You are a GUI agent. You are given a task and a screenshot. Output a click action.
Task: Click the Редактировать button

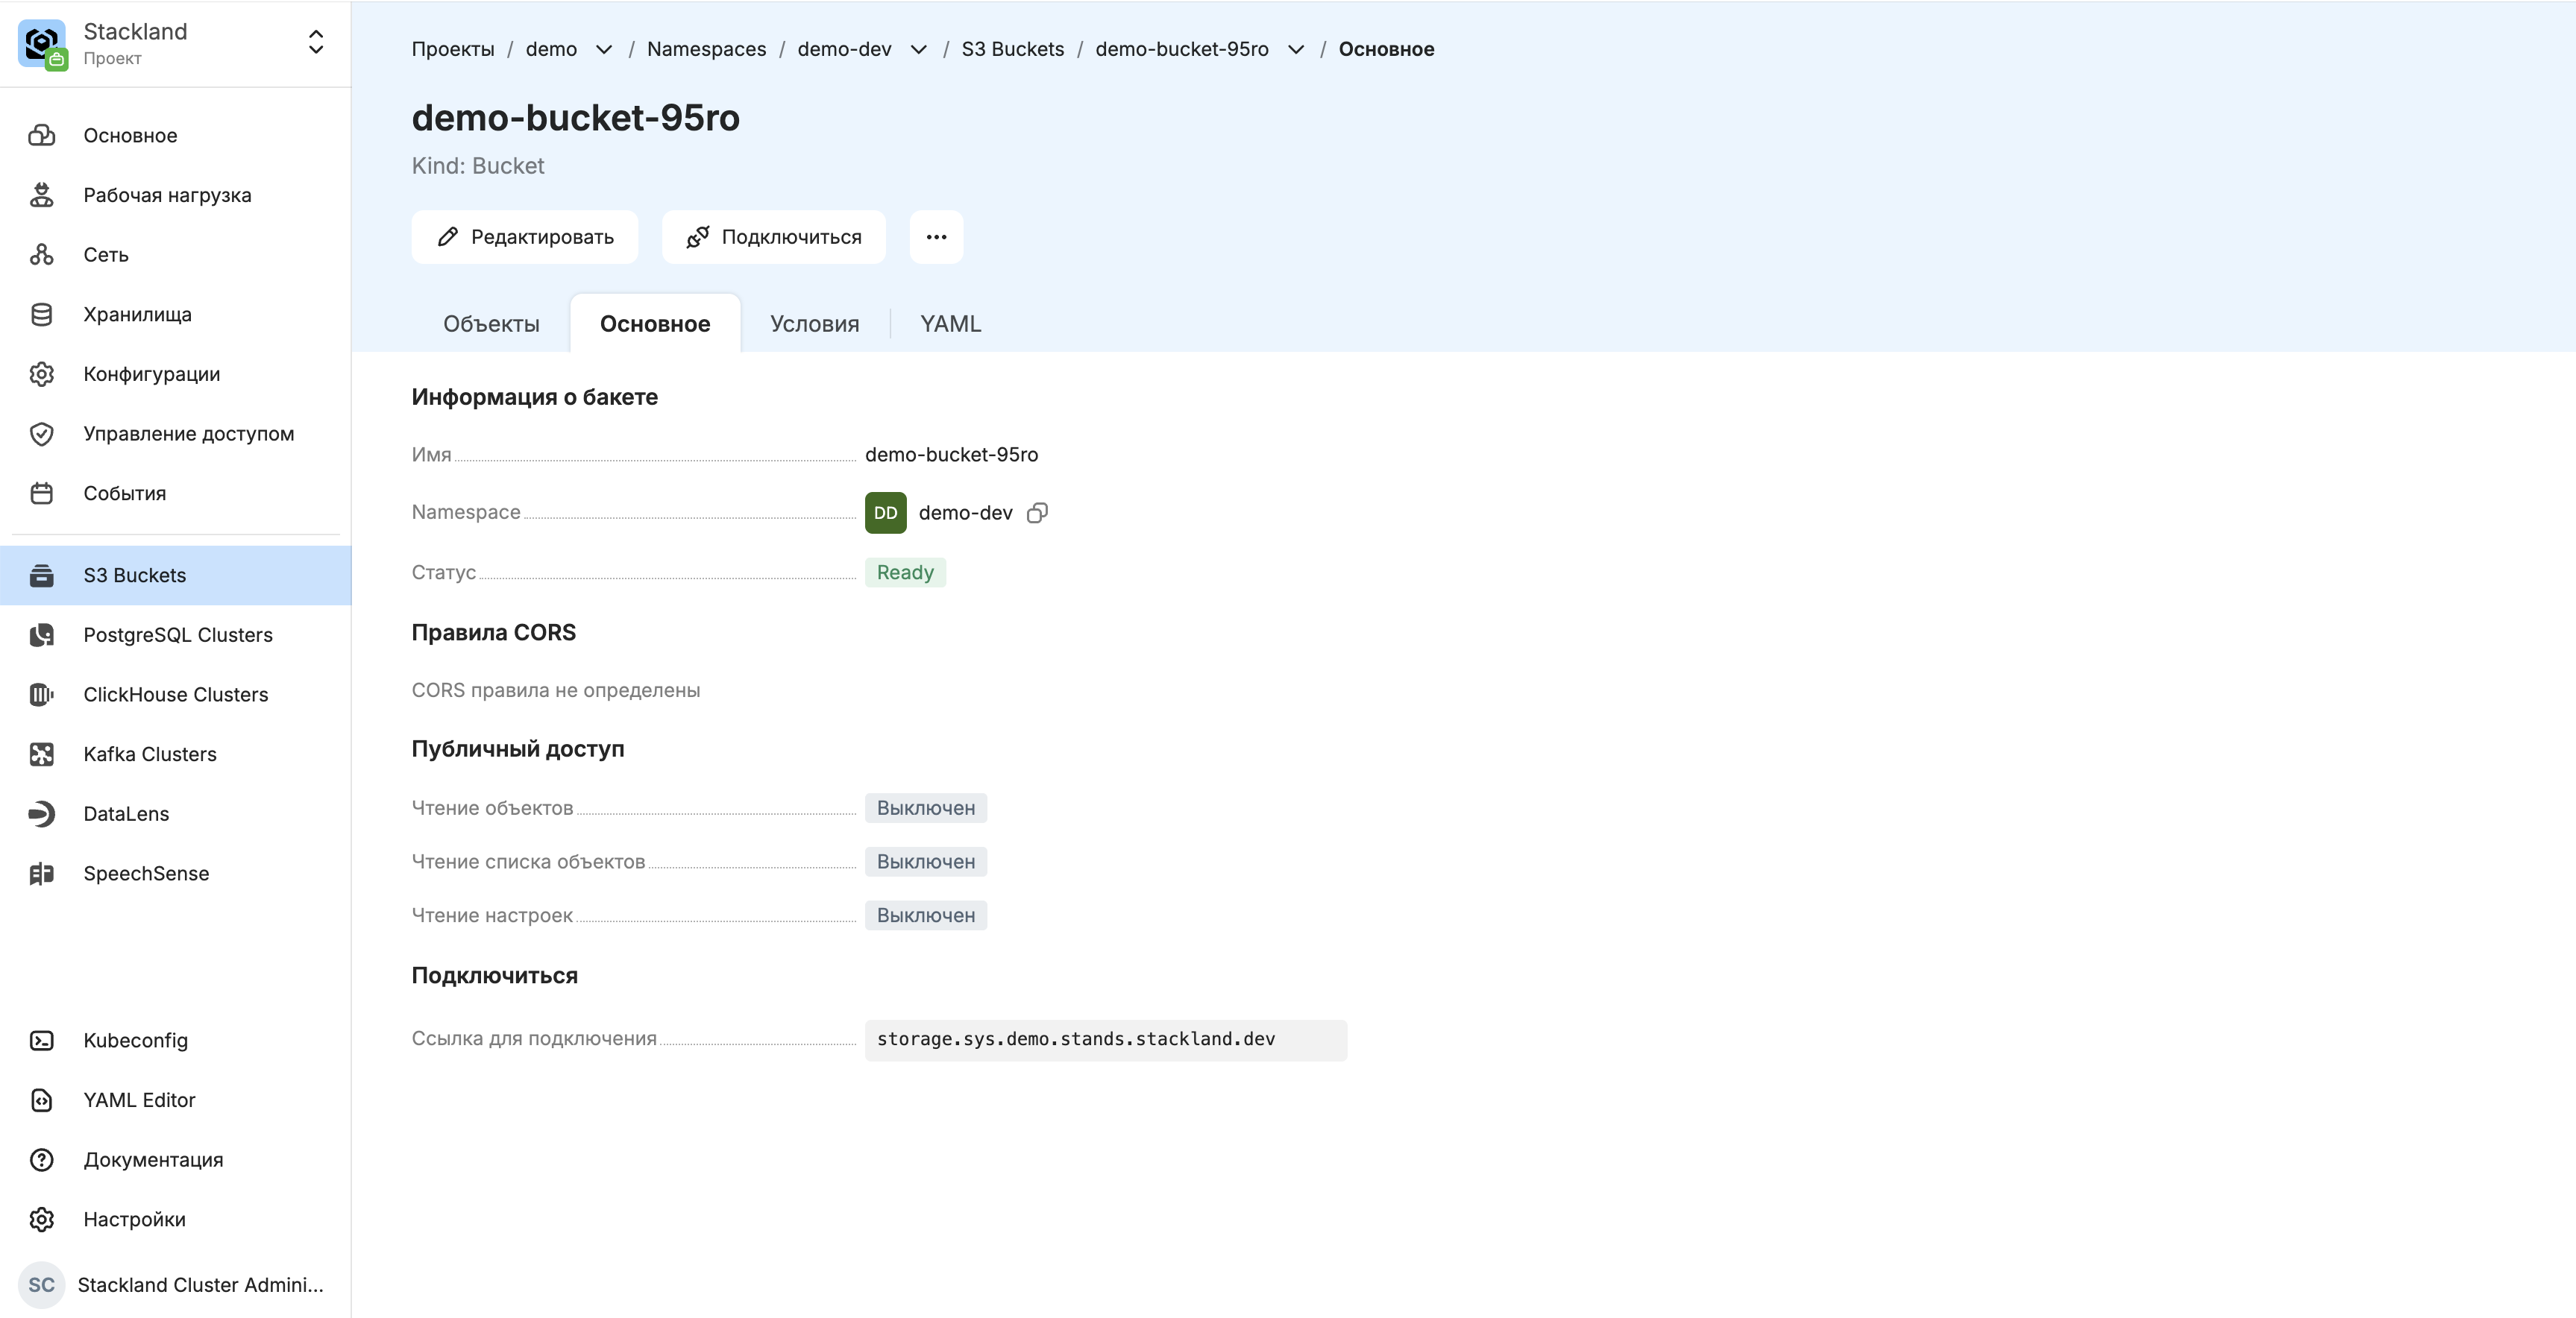pyautogui.click(x=525, y=238)
